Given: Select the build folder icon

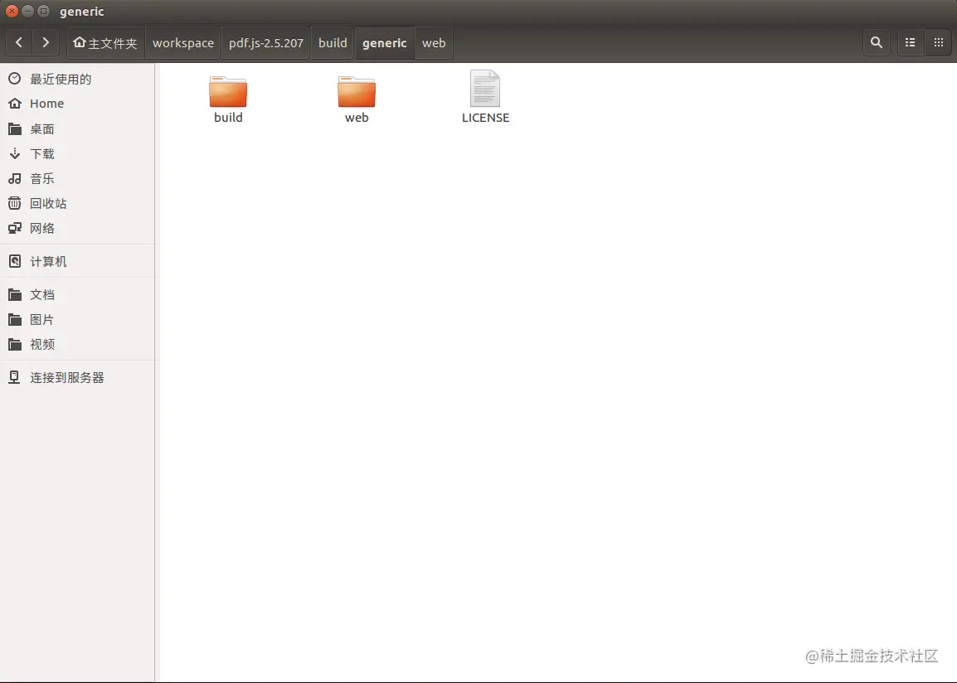Looking at the screenshot, I should tap(228, 91).
